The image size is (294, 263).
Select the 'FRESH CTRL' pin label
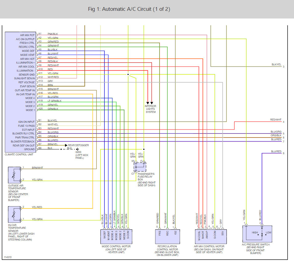(27, 43)
